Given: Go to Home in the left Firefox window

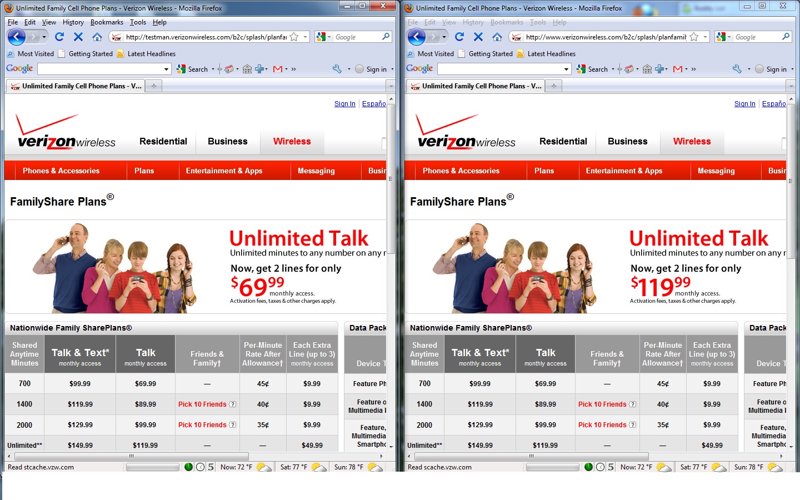Looking at the screenshot, I should click(x=97, y=37).
